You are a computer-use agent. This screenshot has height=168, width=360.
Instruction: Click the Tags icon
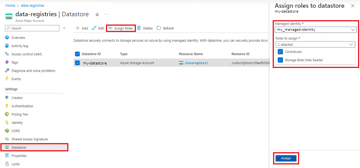[7, 62]
